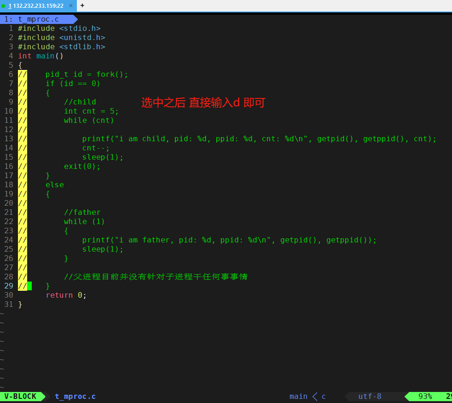Click 'exit(0);' on line 16
452x403 pixels.
[82, 167]
